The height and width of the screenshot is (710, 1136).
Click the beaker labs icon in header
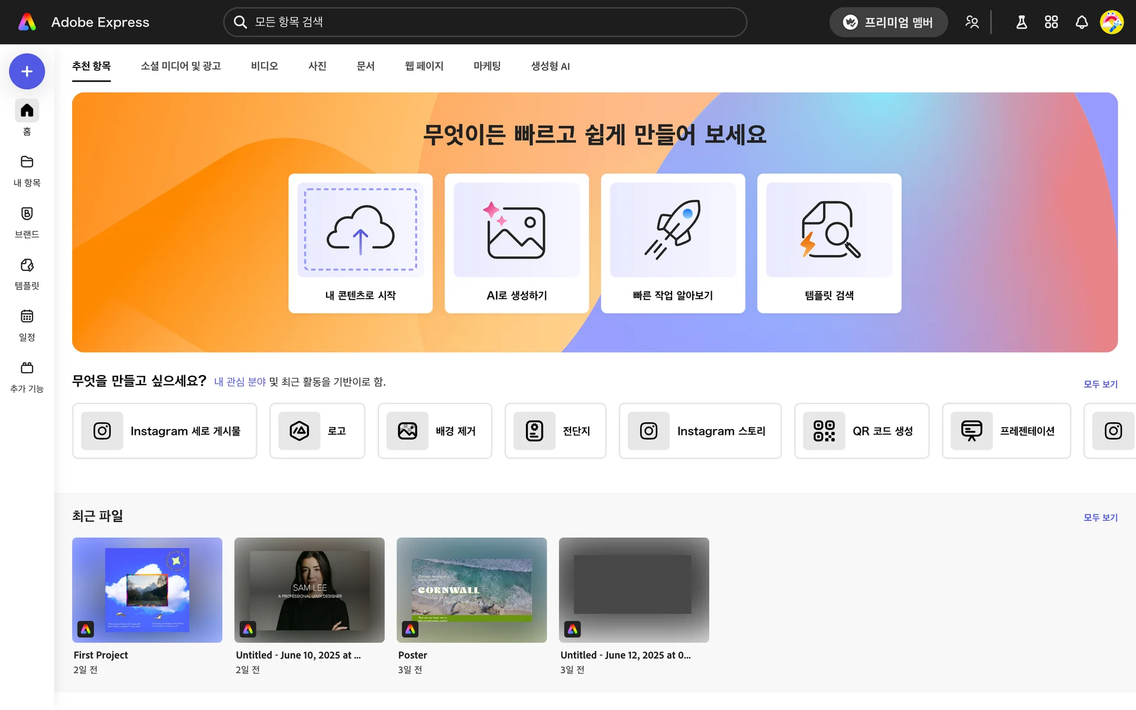pos(1021,22)
